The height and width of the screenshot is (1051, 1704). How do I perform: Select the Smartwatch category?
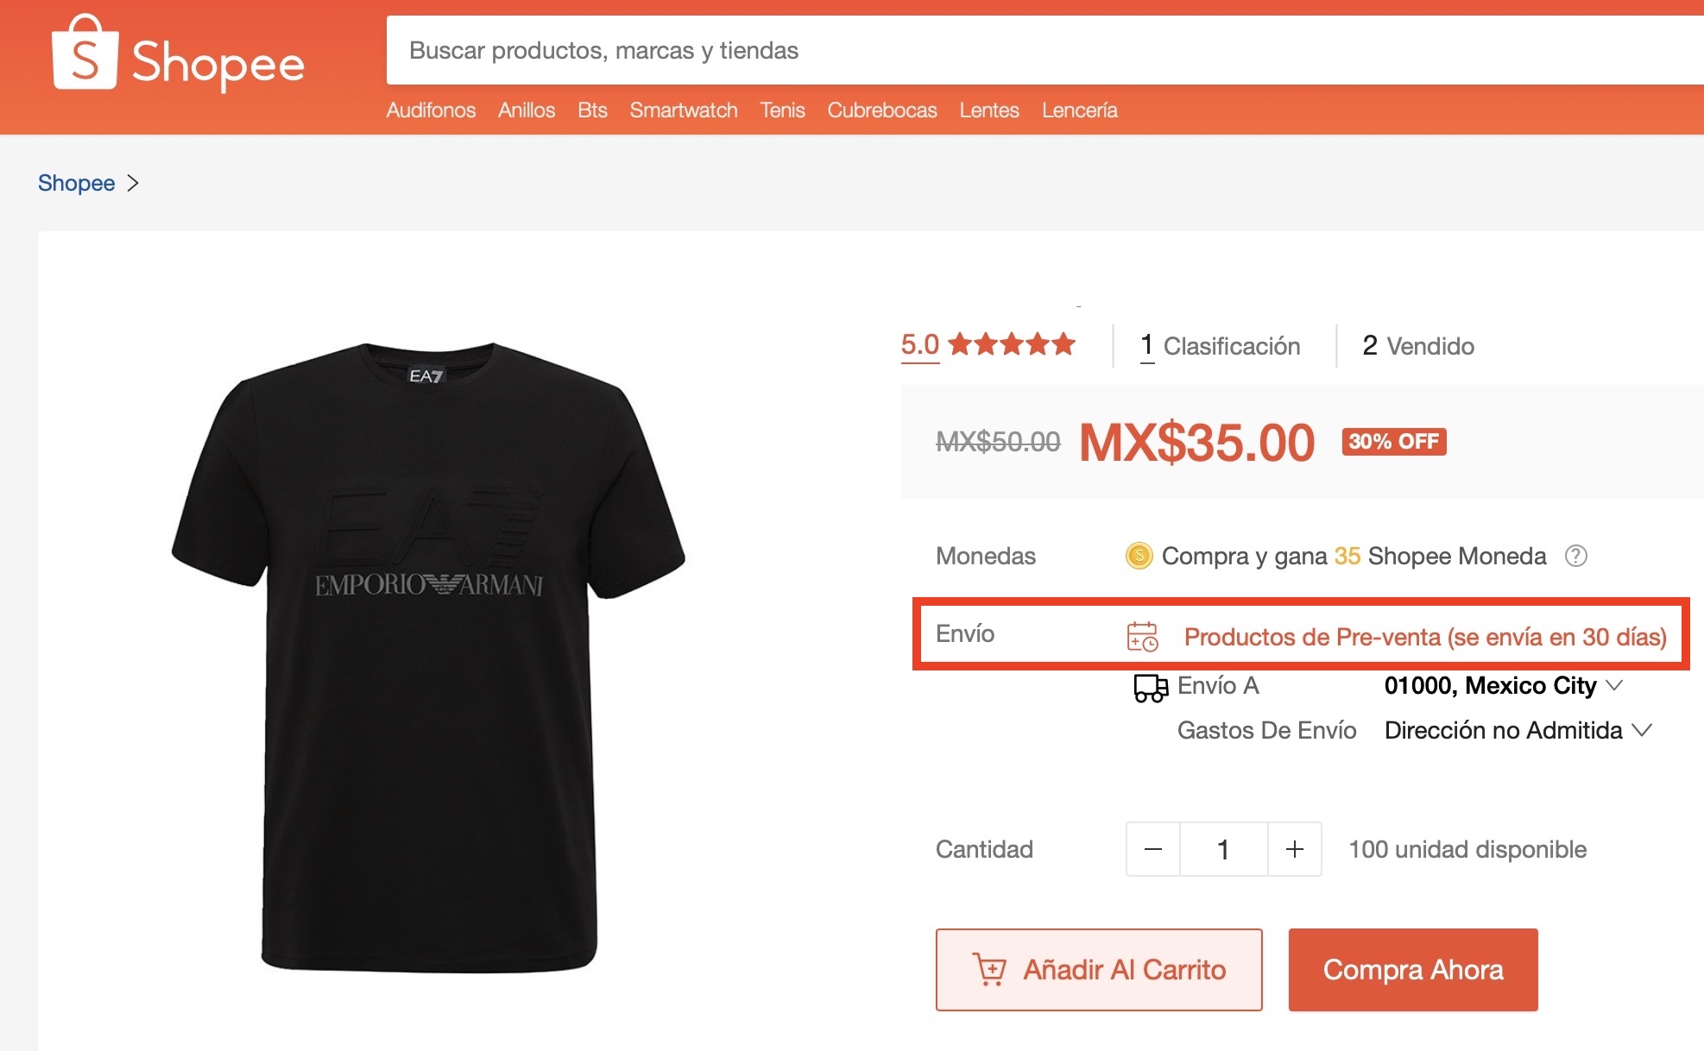[x=683, y=110]
